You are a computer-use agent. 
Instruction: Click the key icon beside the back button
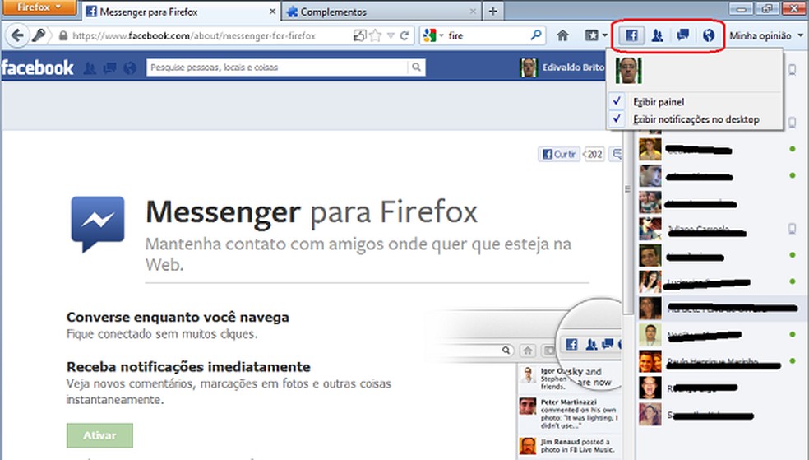(39, 35)
